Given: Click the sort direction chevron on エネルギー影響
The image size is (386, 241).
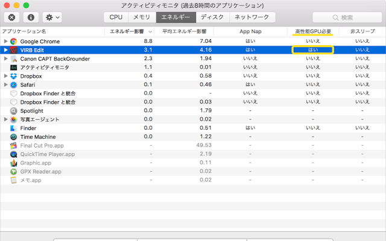Looking at the screenshot, I should 150,32.
